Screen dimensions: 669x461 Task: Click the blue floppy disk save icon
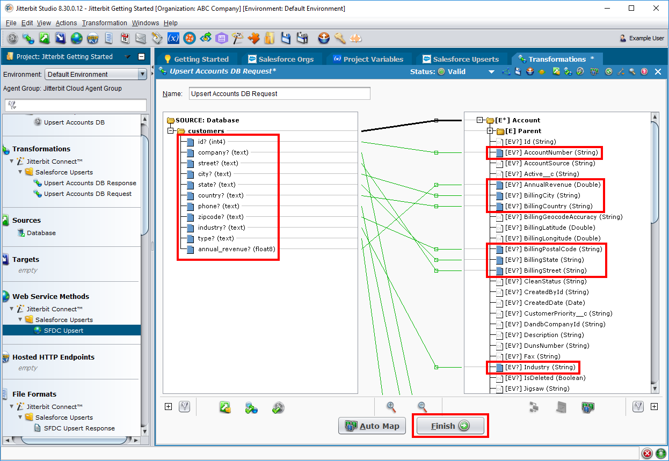[x=286, y=39]
